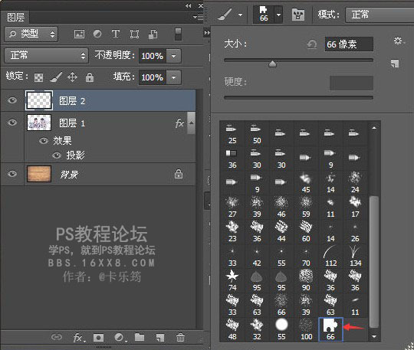Click the 66 像素 size input field
The width and height of the screenshot is (414, 350).
[349, 44]
